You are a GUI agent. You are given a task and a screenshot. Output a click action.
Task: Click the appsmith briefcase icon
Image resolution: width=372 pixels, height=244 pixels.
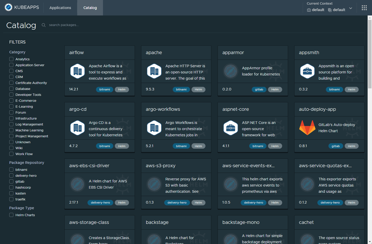click(x=307, y=71)
